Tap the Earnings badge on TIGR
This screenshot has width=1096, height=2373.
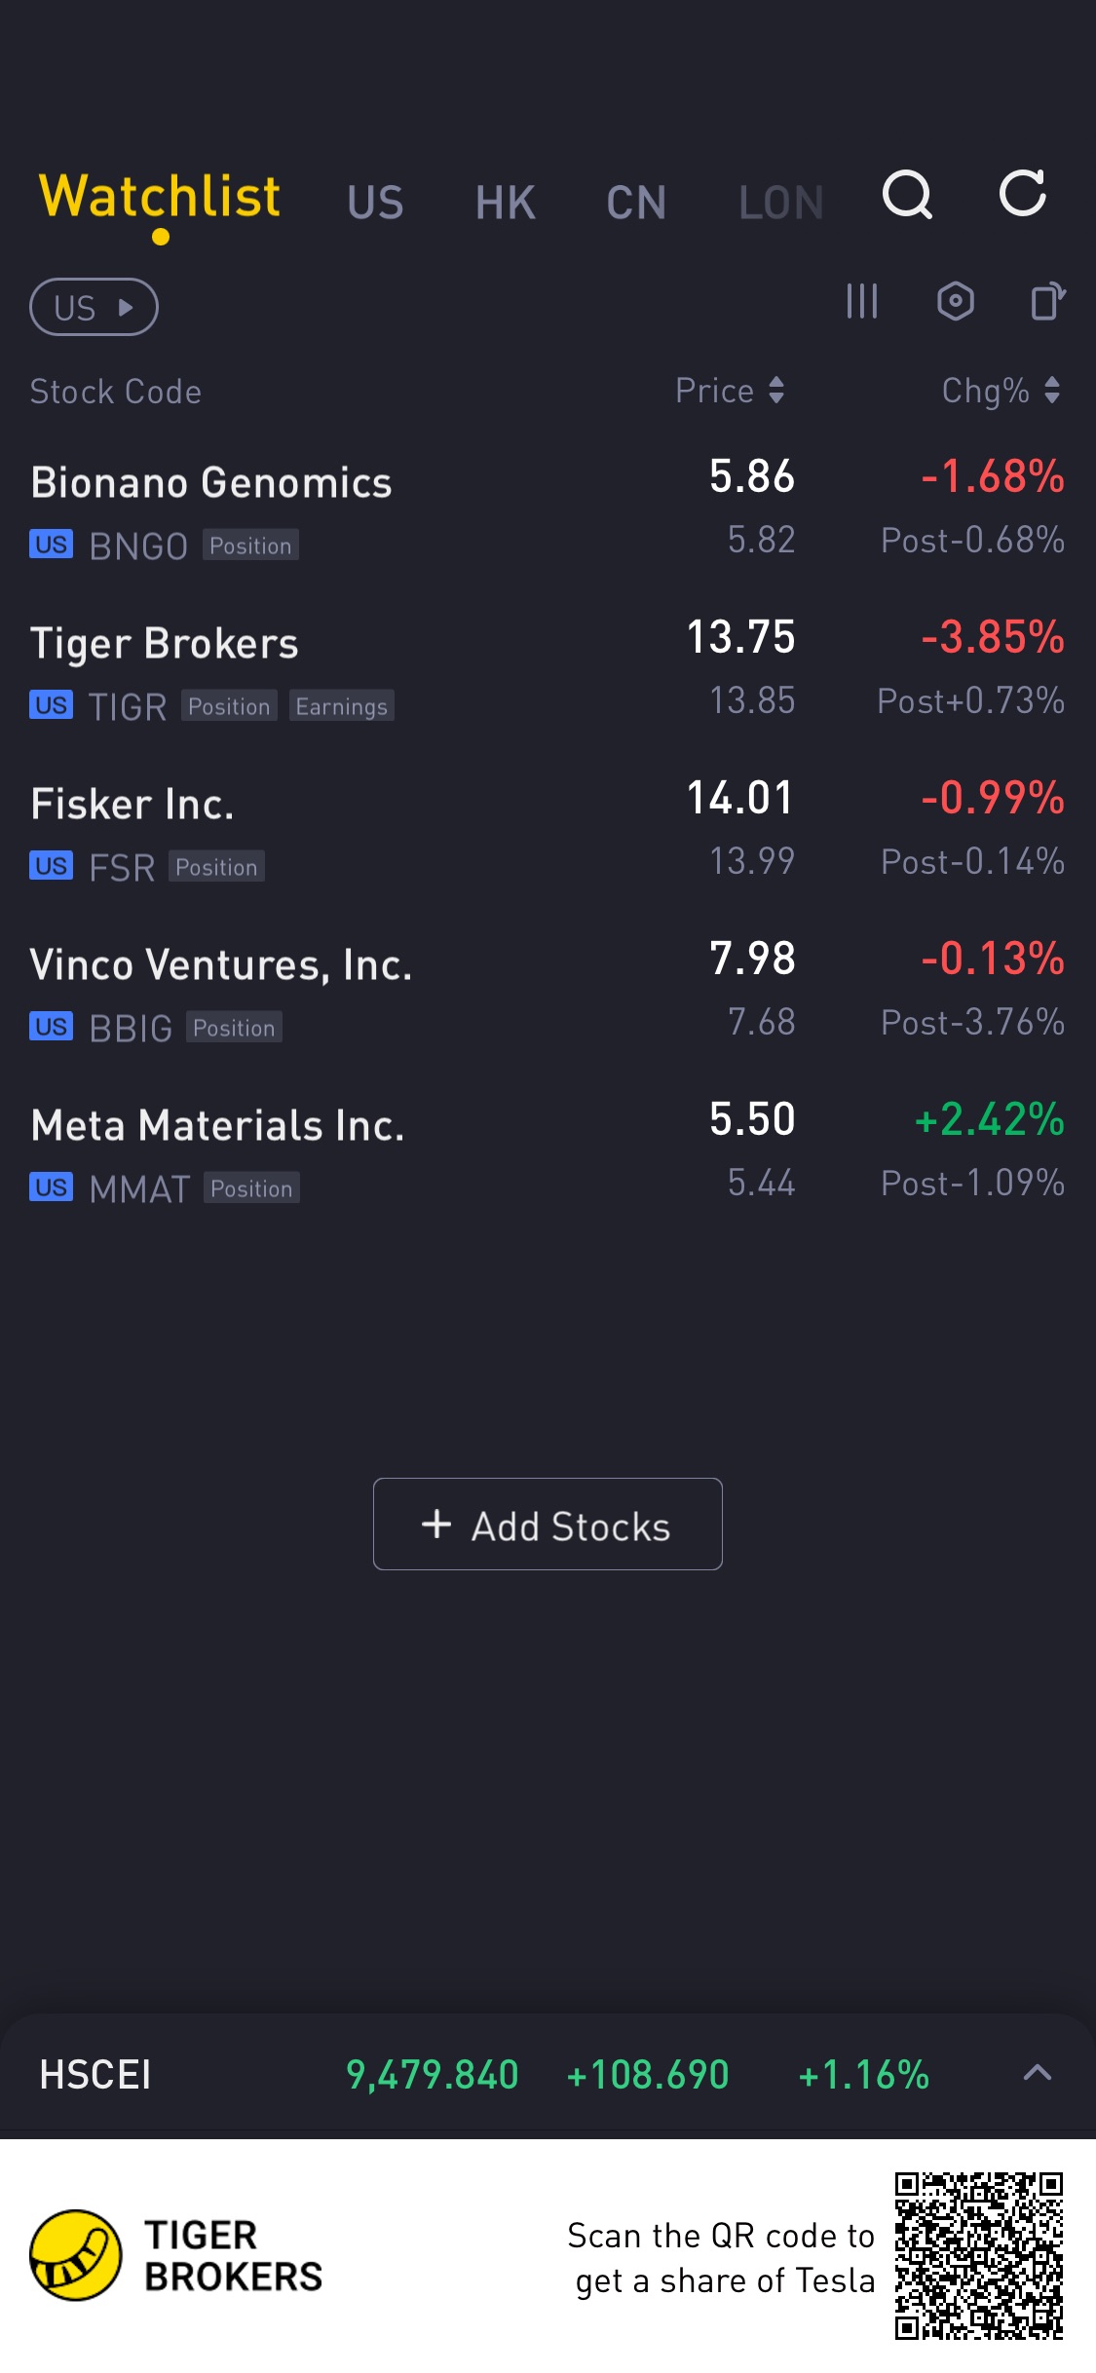pos(341,706)
